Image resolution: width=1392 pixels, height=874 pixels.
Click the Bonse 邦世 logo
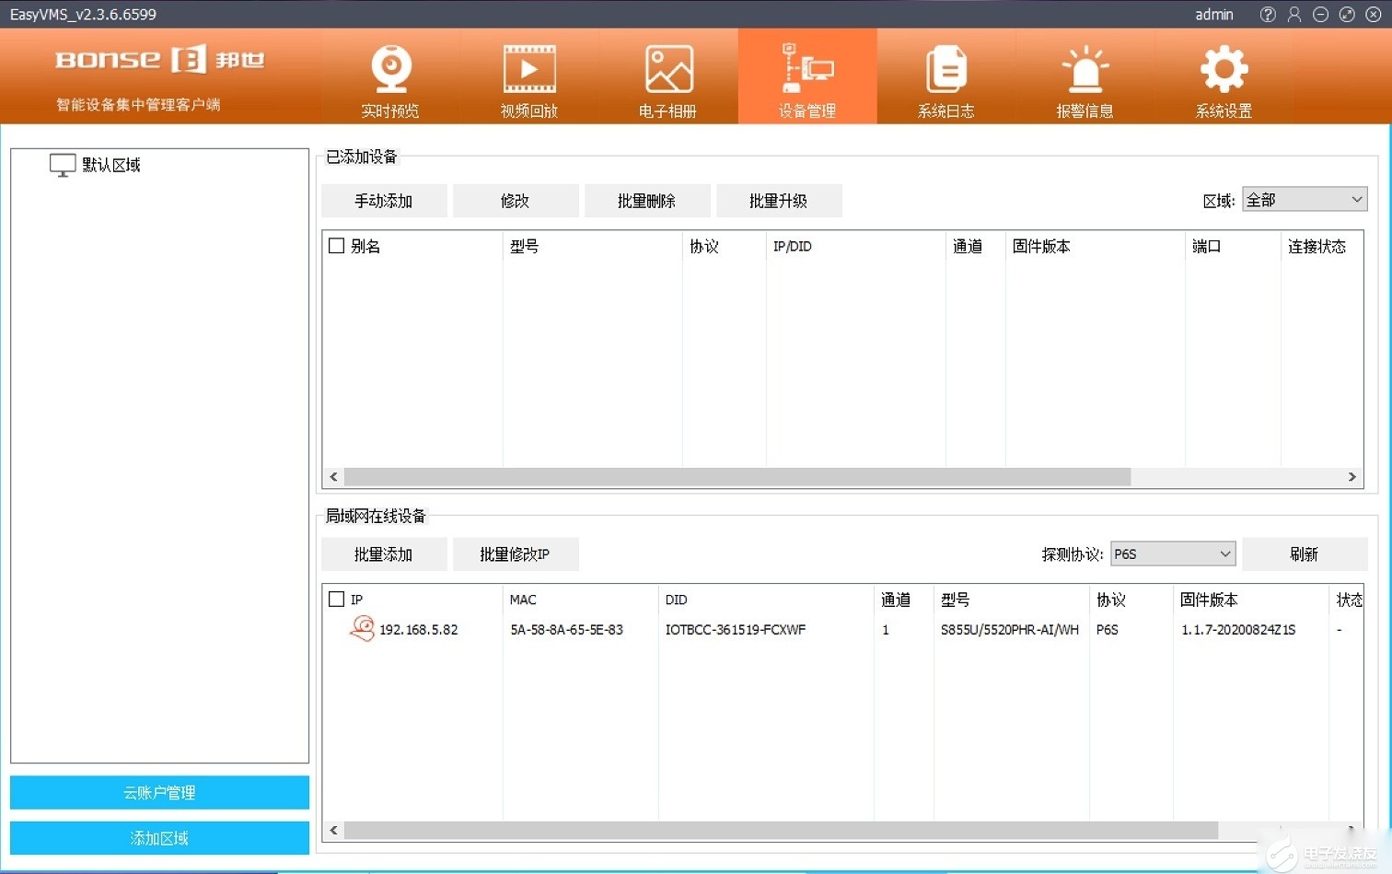160,60
